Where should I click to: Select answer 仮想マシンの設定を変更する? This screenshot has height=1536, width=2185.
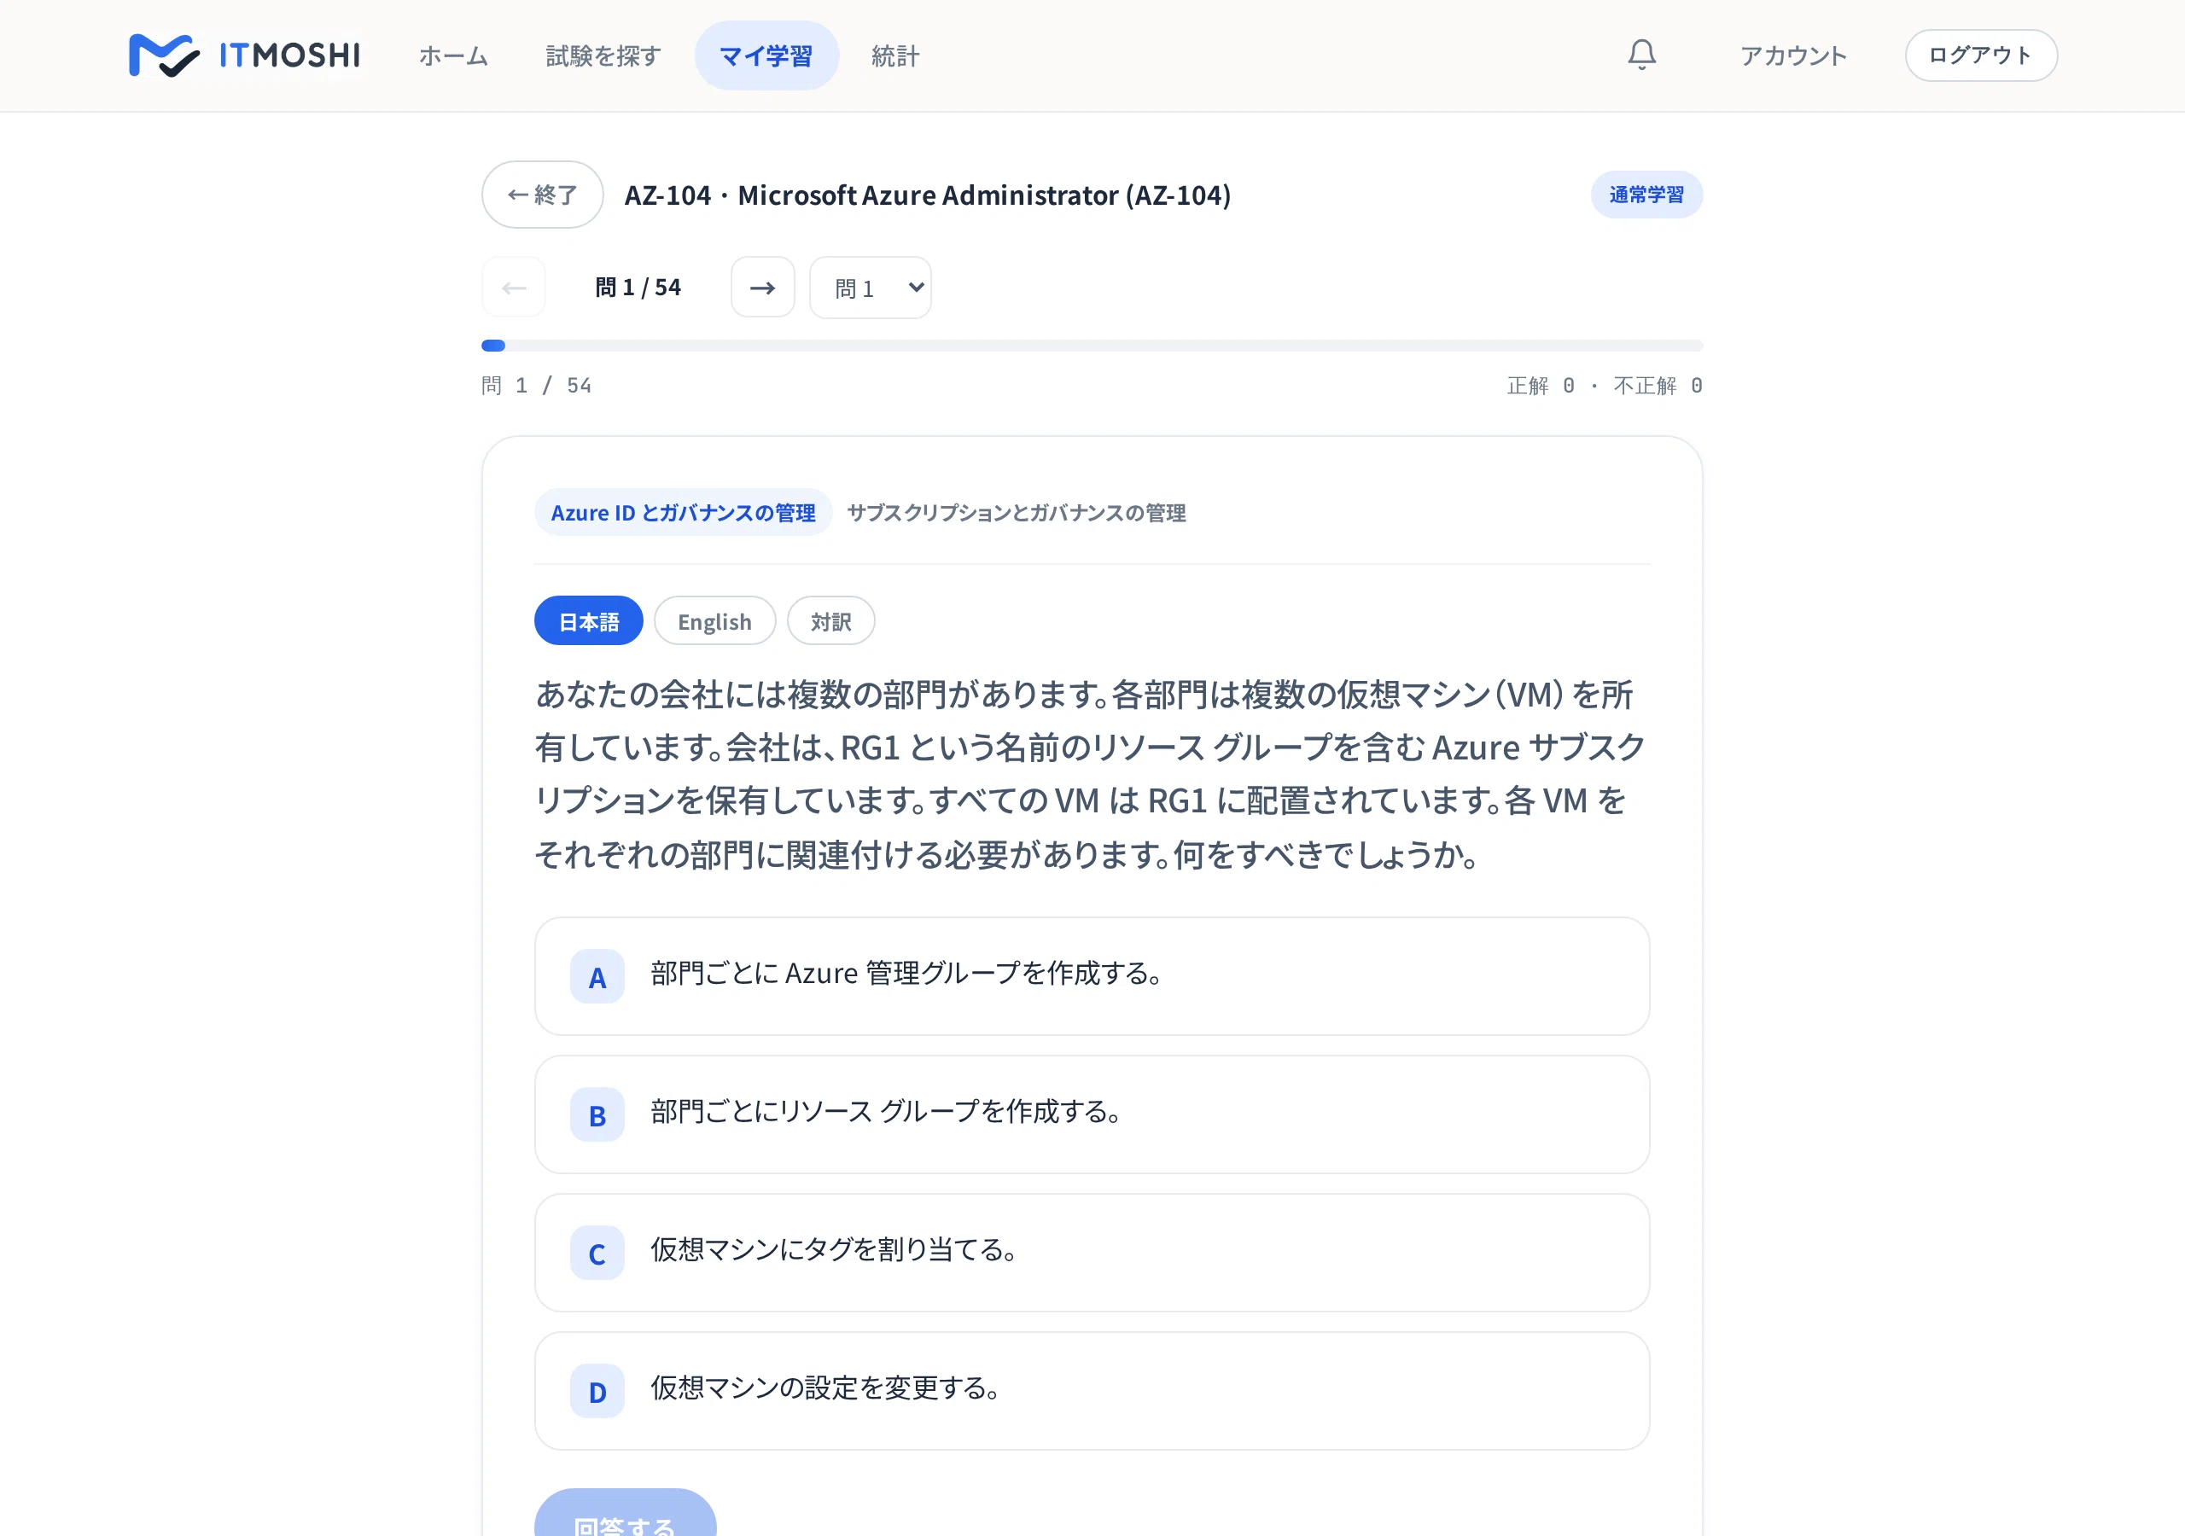coord(1092,1391)
